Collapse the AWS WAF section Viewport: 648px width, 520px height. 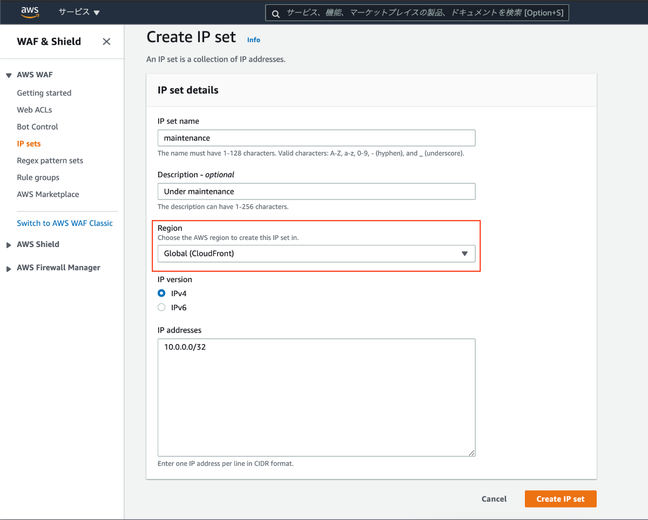click(9, 76)
